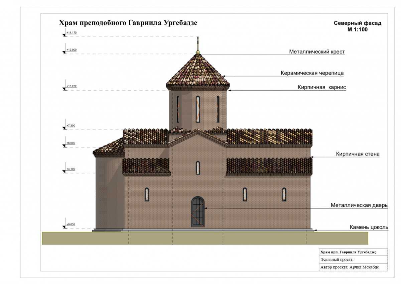Click the "Металлическая дверь" callout label
Viewport: 401px width, 284px height.
pos(359,205)
